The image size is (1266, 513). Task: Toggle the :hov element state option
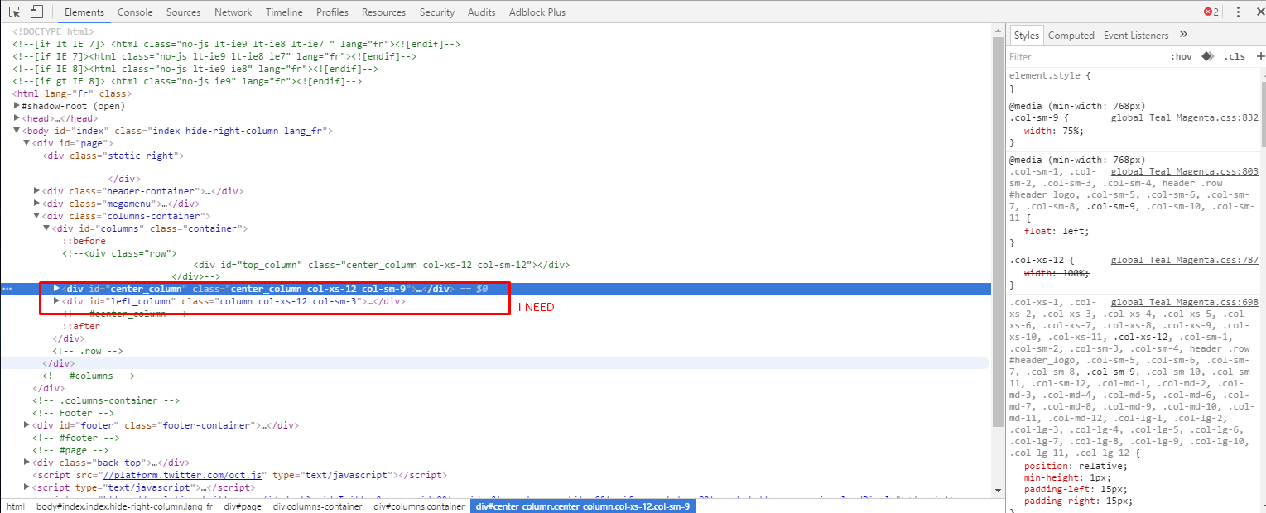click(x=1182, y=56)
